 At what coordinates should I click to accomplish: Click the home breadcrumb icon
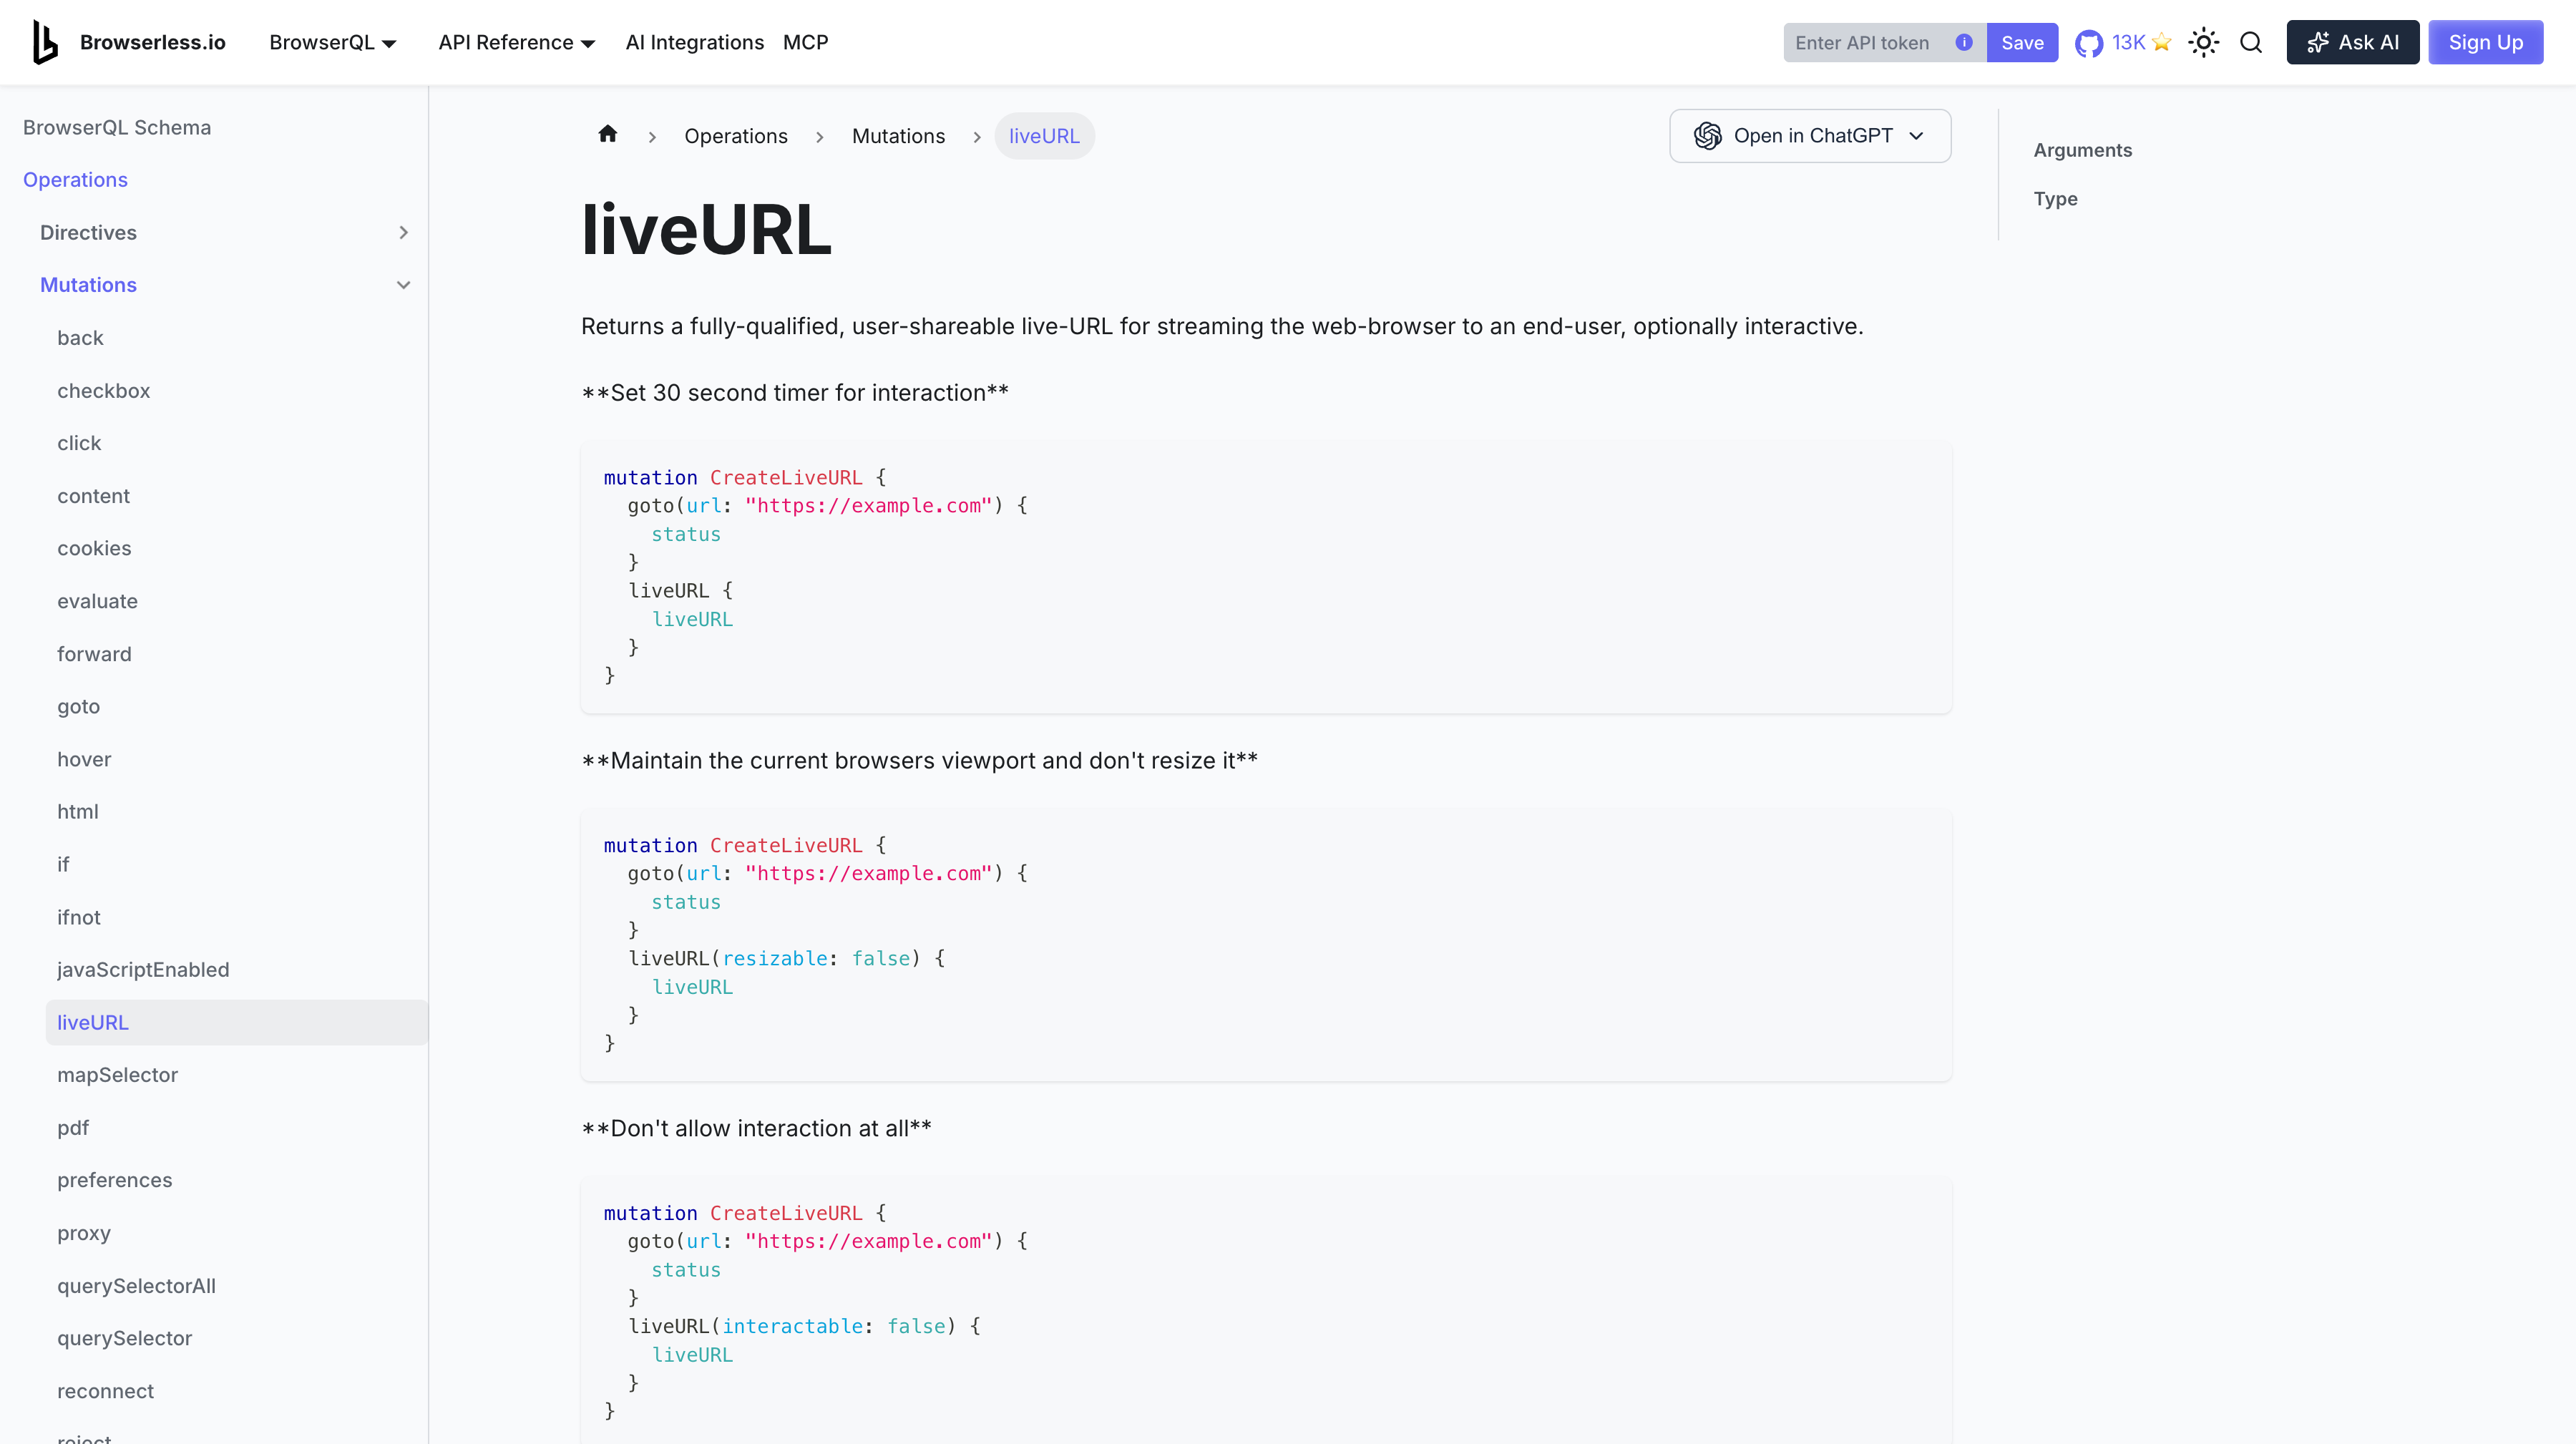607,134
